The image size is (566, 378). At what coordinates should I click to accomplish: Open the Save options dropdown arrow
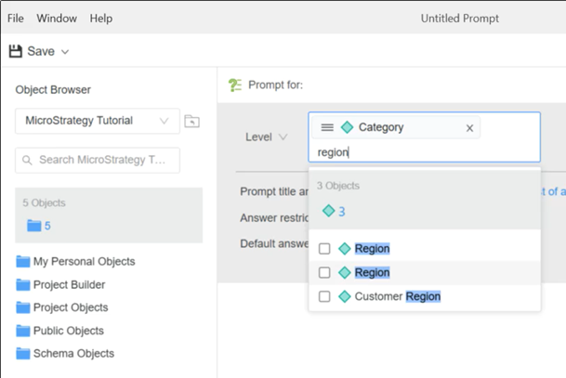65,52
